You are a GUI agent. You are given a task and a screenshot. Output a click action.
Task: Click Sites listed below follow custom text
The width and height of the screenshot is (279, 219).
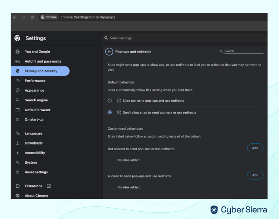point(154,137)
